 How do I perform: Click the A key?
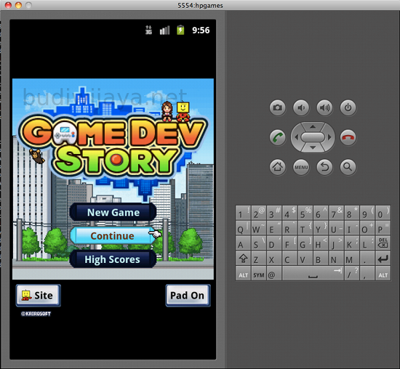coord(243,243)
